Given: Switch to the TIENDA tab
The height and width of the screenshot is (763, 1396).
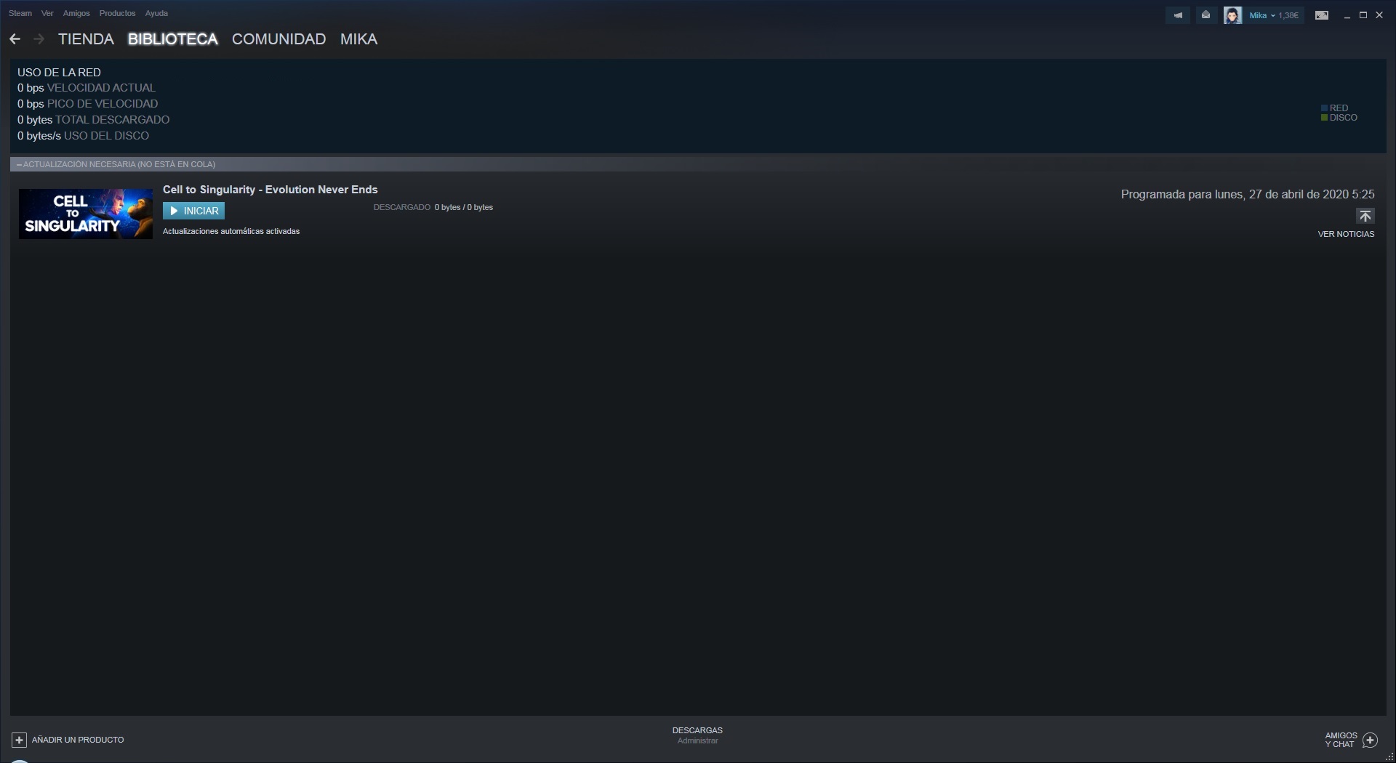Looking at the screenshot, I should pyautogui.click(x=86, y=39).
